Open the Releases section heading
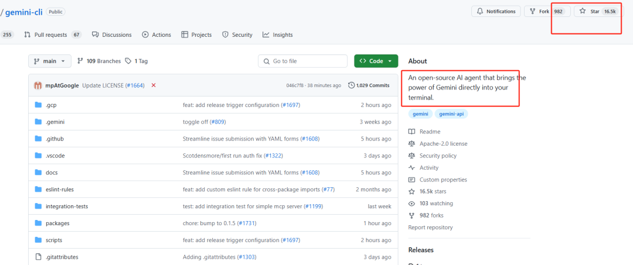This screenshot has width=633, height=265. click(421, 250)
